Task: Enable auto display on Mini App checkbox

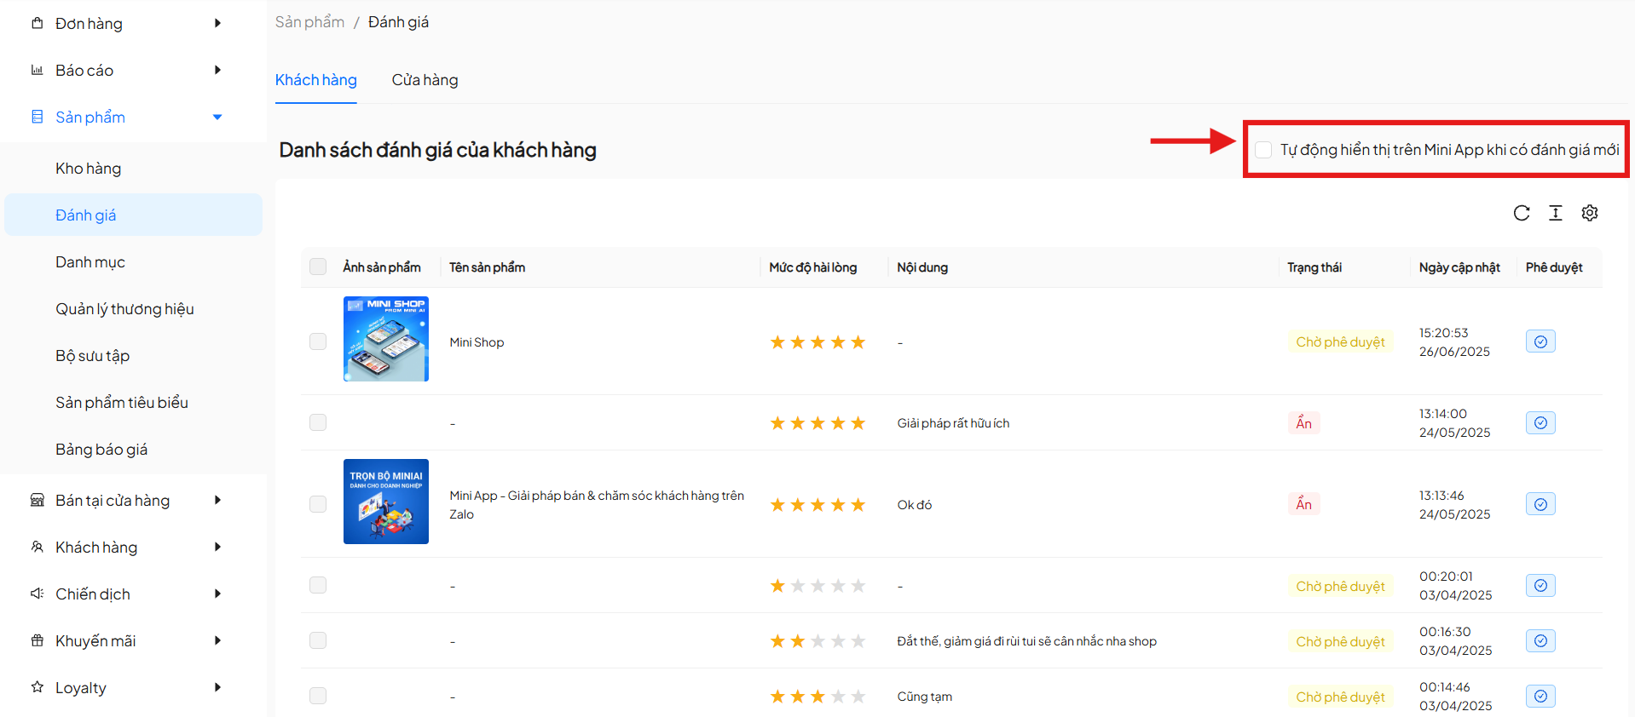Action: coord(1263,150)
